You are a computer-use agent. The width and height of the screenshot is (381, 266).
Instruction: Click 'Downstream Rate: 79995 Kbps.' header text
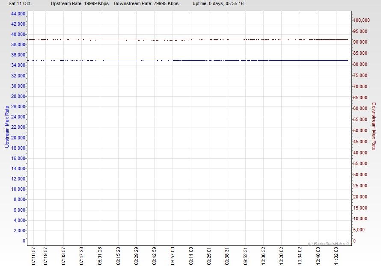click(x=147, y=4)
